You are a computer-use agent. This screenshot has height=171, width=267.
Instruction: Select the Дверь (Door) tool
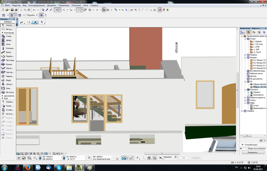(x=8, y=40)
